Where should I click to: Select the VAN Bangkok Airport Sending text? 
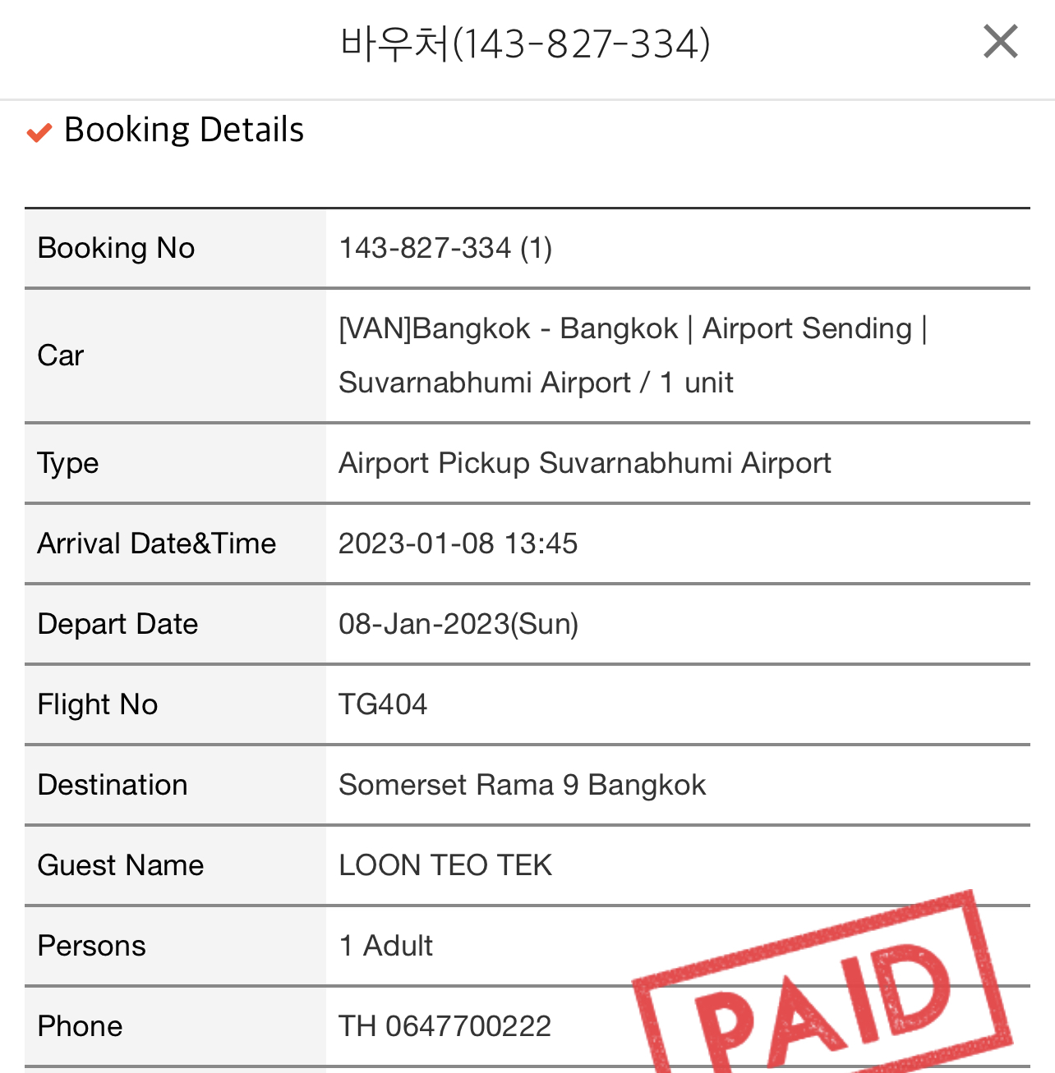633,355
